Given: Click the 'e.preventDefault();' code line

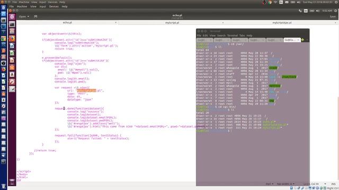Looking at the screenshot, I should pos(57,58).
